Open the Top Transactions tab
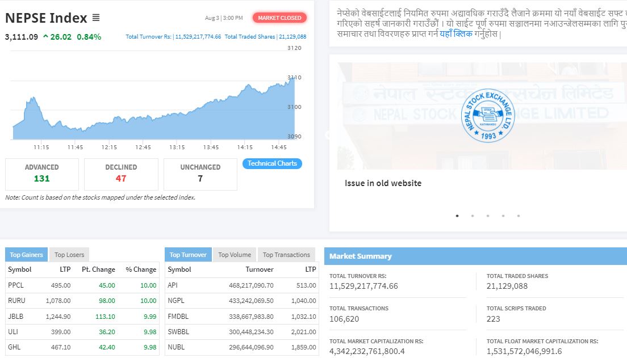The image size is (627, 358). pyautogui.click(x=286, y=255)
